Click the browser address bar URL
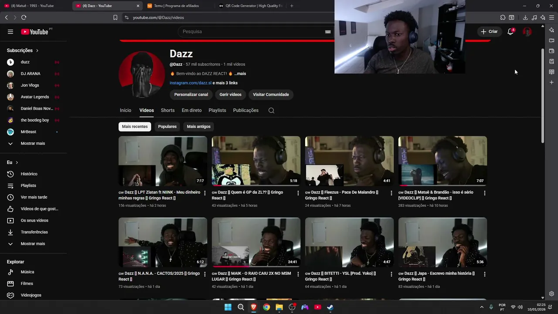 158,17
